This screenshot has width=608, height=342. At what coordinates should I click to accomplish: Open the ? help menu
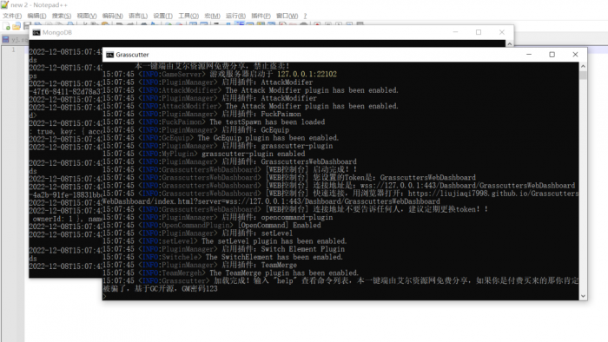click(x=305, y=16)
